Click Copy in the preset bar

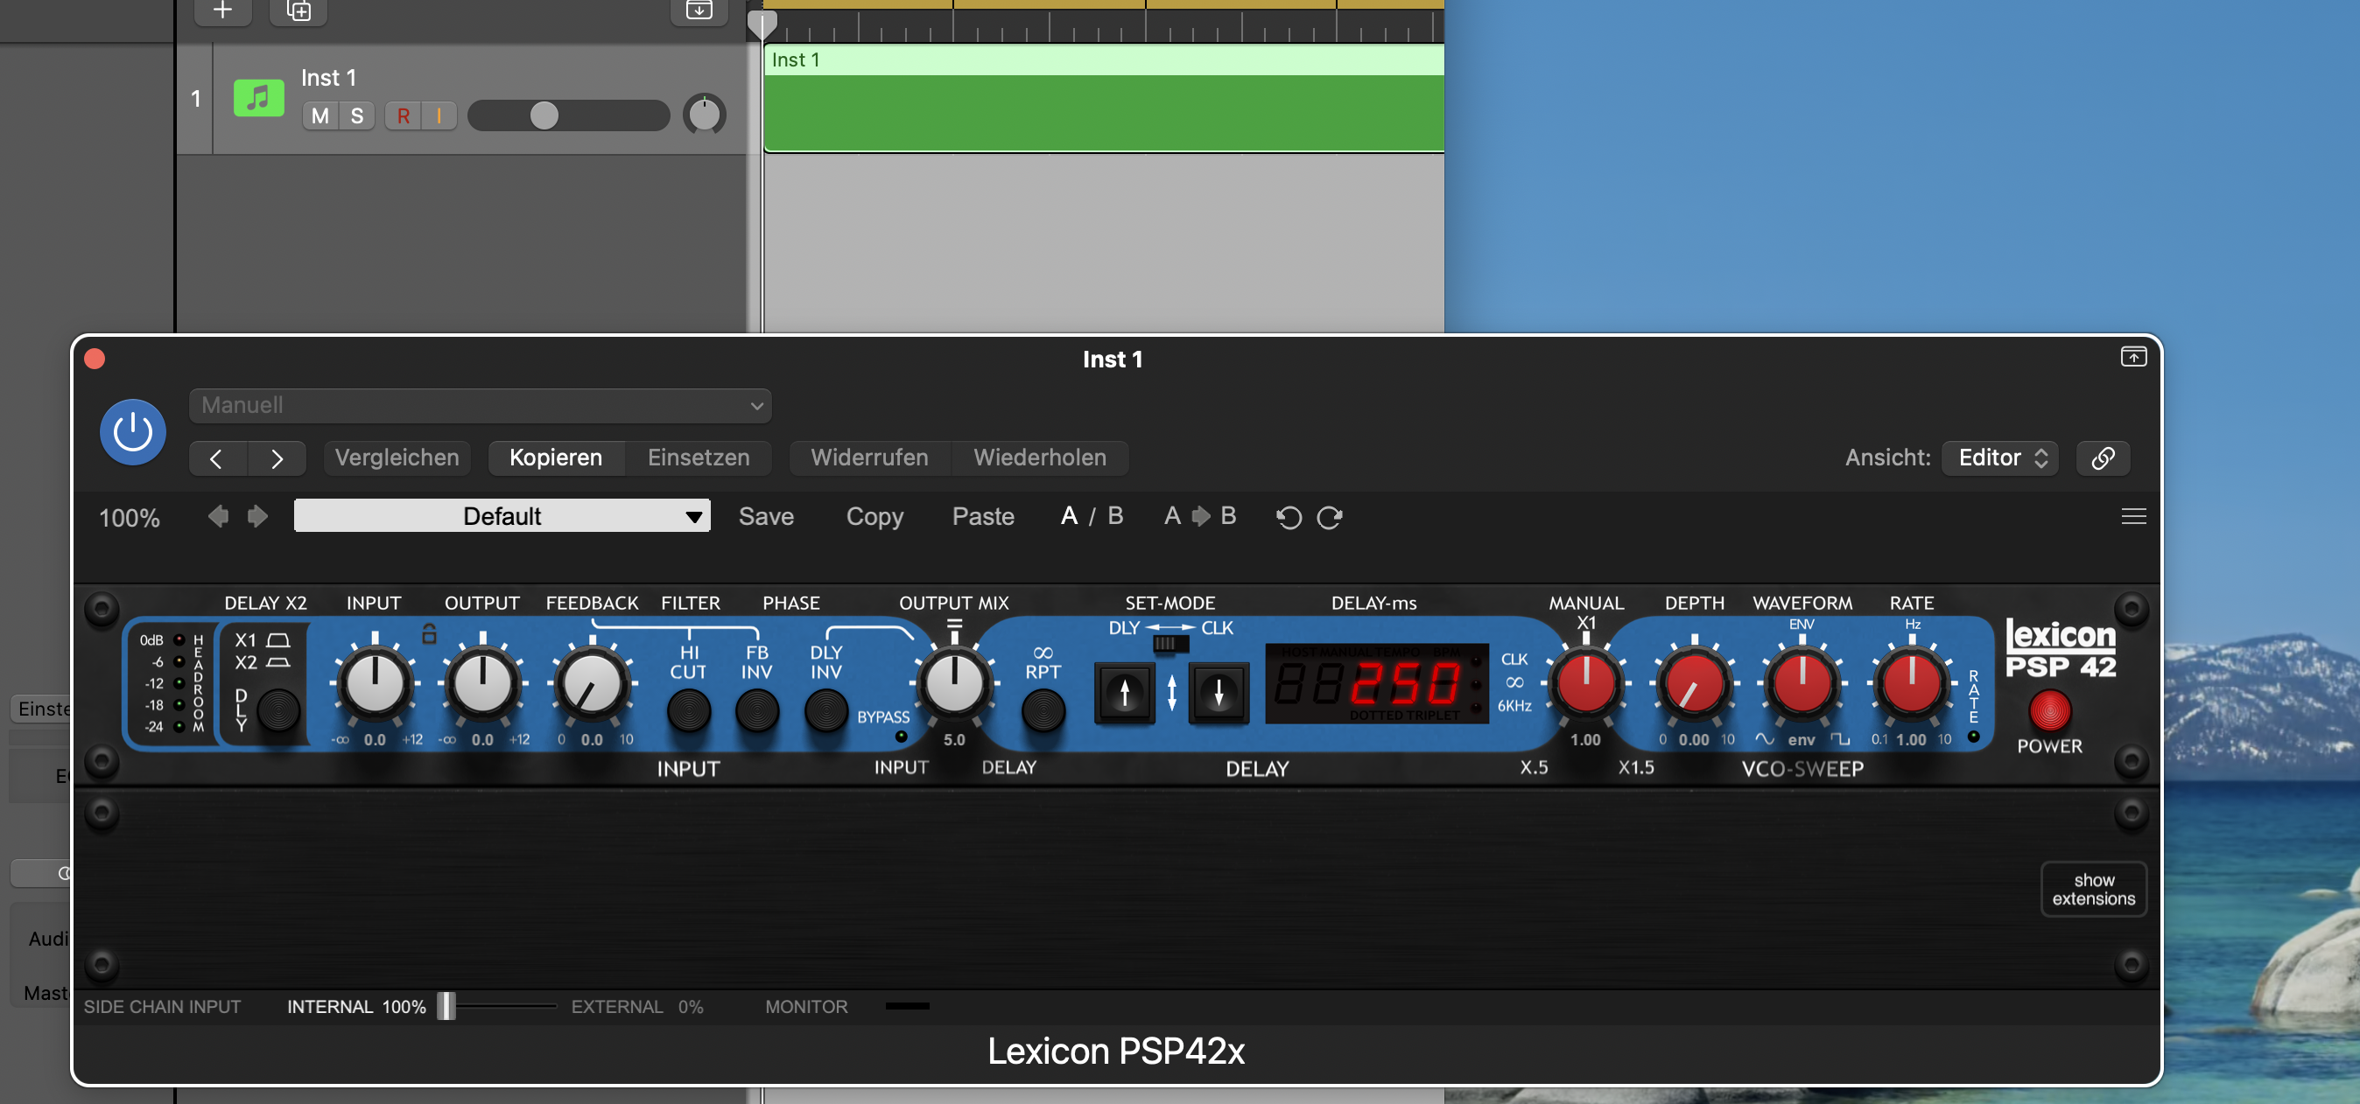click(x=874, y=516)
